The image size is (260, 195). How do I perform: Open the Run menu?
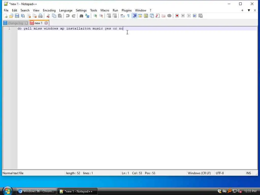pyautogui.click(x=115, y=10)
